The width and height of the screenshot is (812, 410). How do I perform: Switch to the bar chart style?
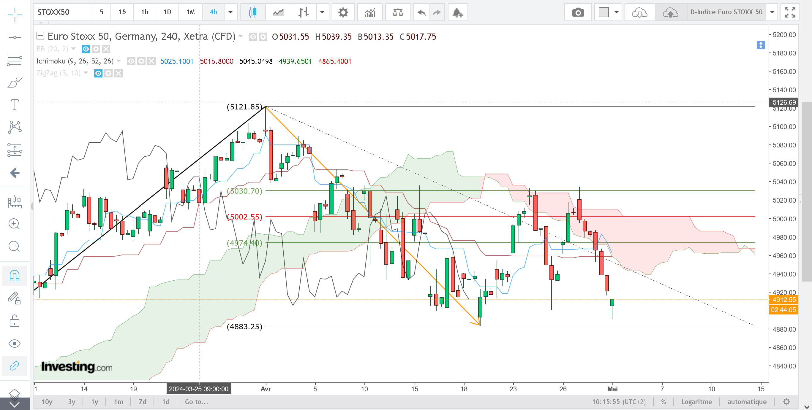click(304, 12)
